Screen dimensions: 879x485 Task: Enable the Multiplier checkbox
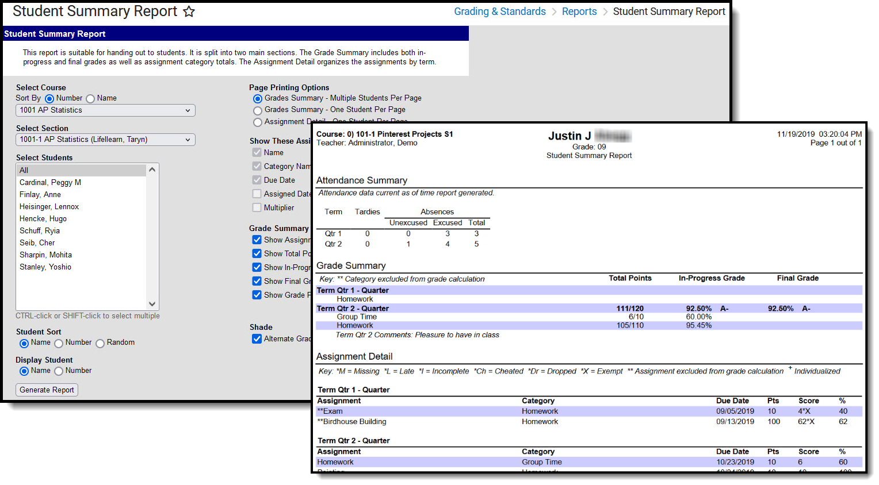coord(257,208)
